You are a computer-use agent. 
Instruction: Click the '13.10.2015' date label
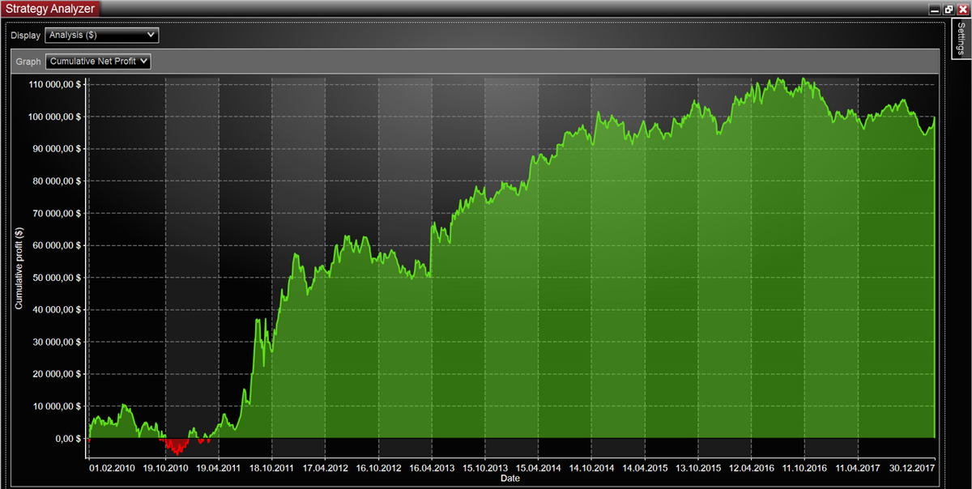(697, 468)
